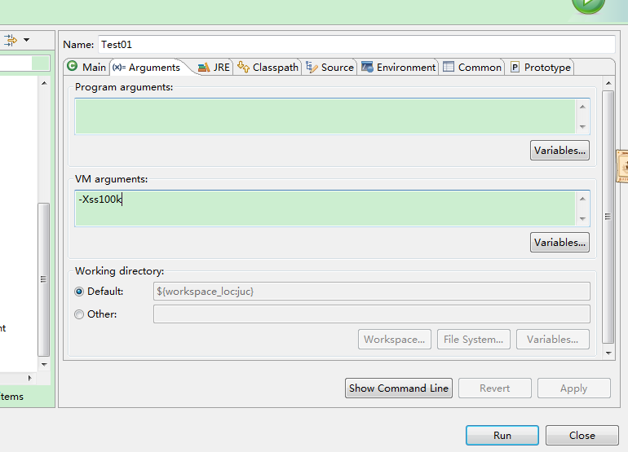This screenshot has width=628, height=452.
Task: Click the green run icon at top right
Action: [588, 5]
